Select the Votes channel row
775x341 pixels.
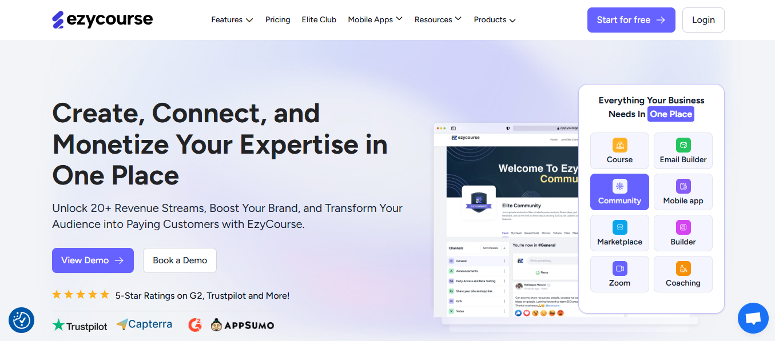coord(477,311)
